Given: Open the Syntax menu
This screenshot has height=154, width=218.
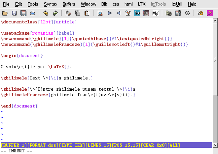Looking at the screenshot, I should [50, 4].
